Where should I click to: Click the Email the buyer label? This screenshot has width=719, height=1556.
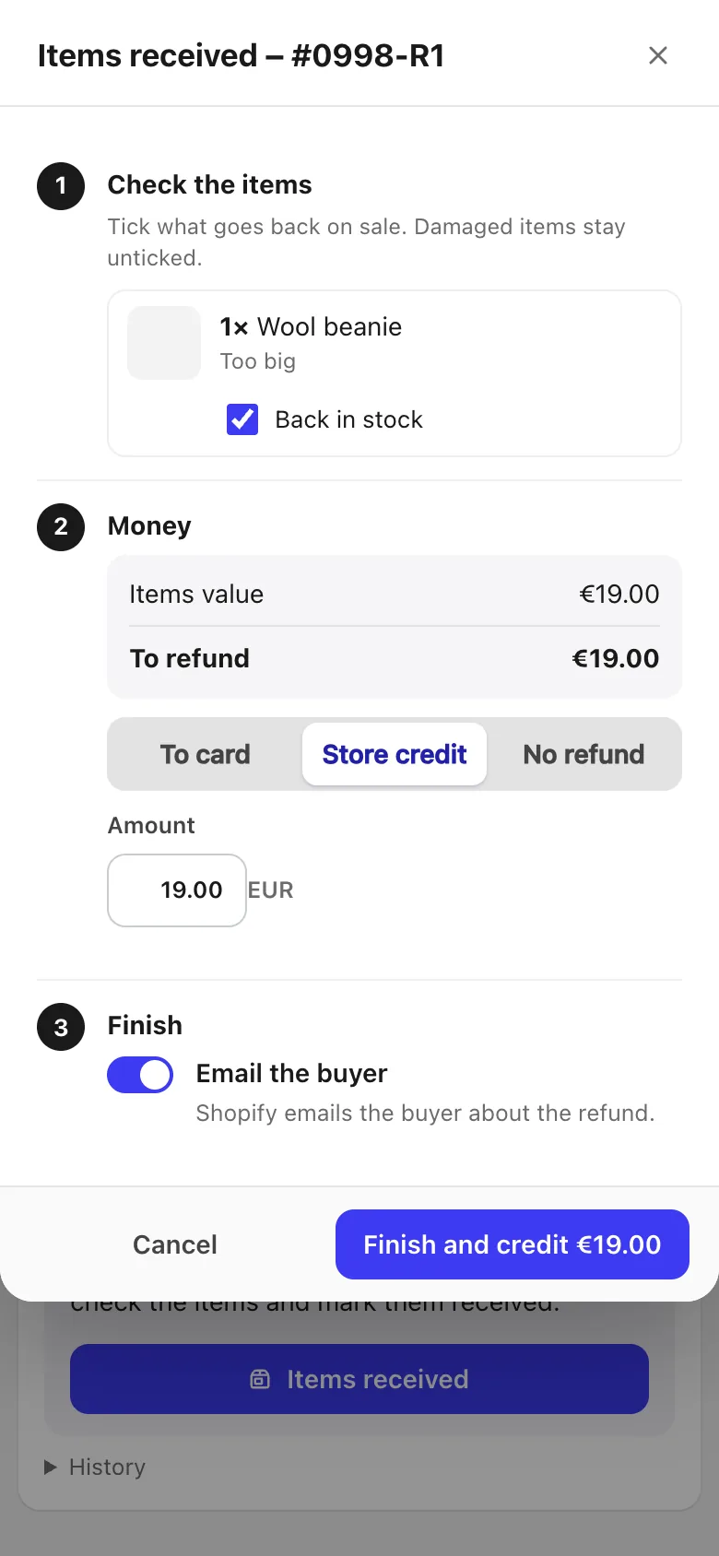click(x=291, y=1073)
